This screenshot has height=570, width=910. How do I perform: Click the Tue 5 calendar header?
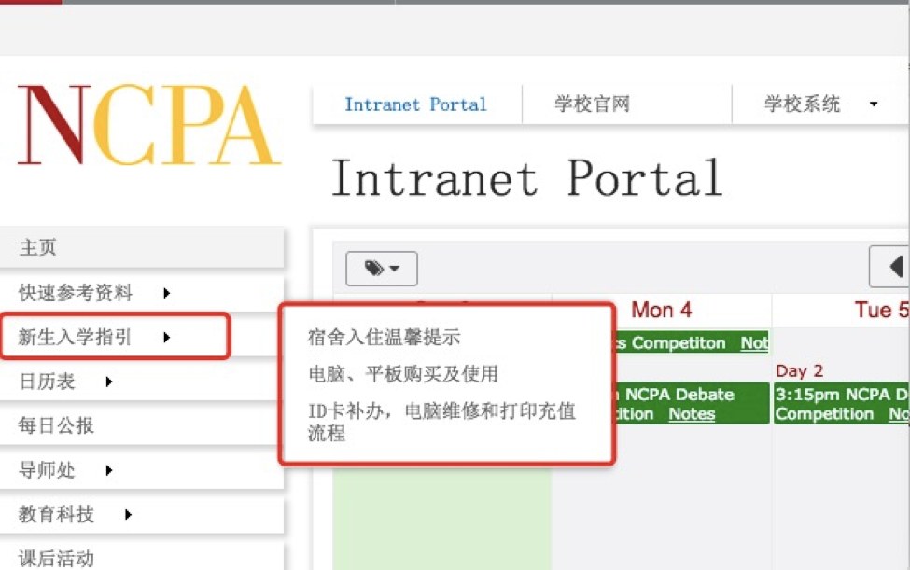882,311
